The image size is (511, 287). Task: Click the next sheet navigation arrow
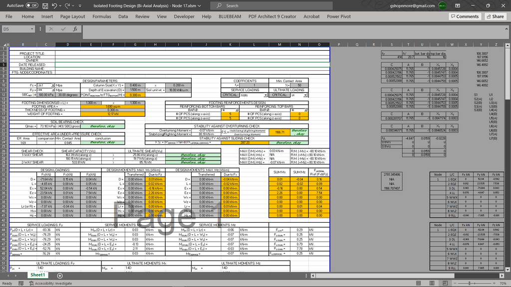tap(15, 276)
